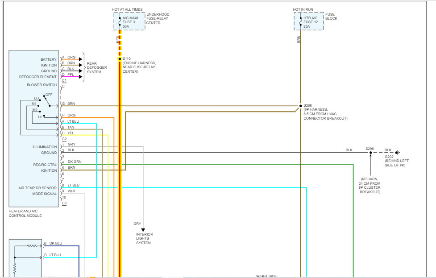Click the HEATER AND A/C CONTROL MODULE caption
Viewport: 436px width, 278px height.
point(25,213)
